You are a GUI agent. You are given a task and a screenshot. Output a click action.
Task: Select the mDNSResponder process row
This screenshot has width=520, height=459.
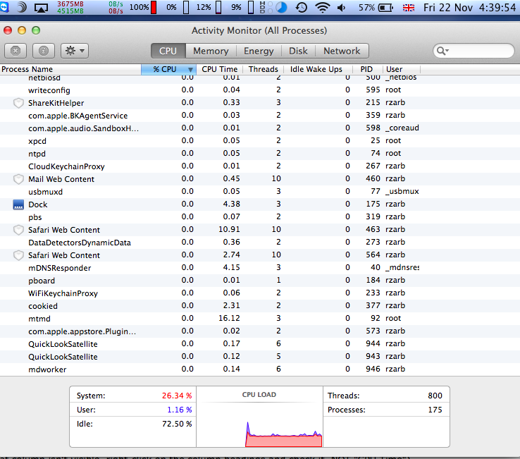[260, 268]
